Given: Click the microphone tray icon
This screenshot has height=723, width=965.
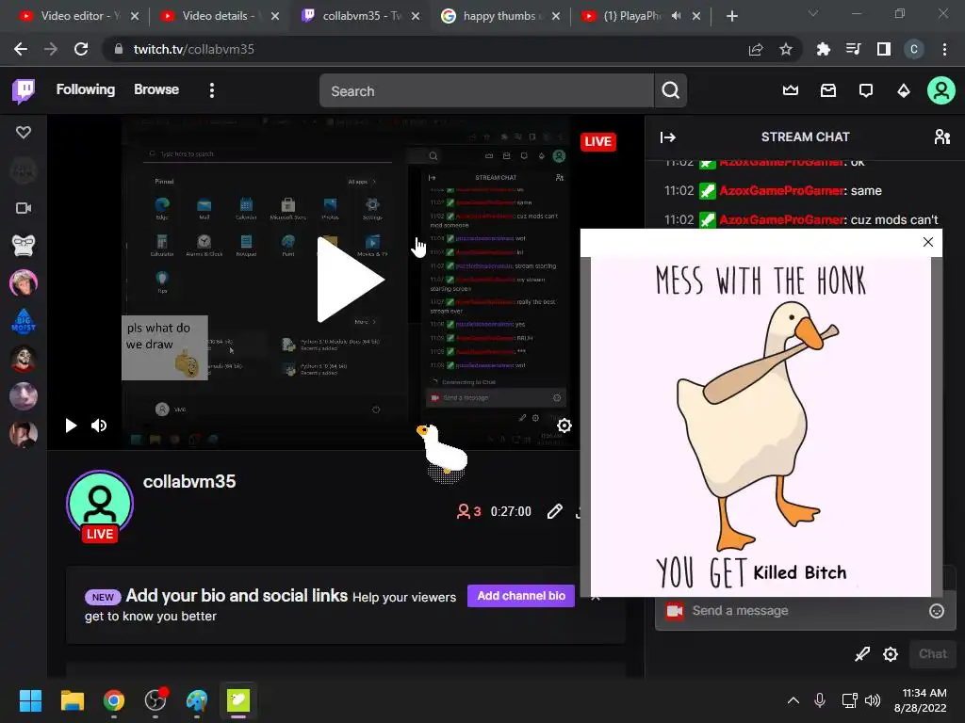Looking at the screenshot, I should click(820, 700).
